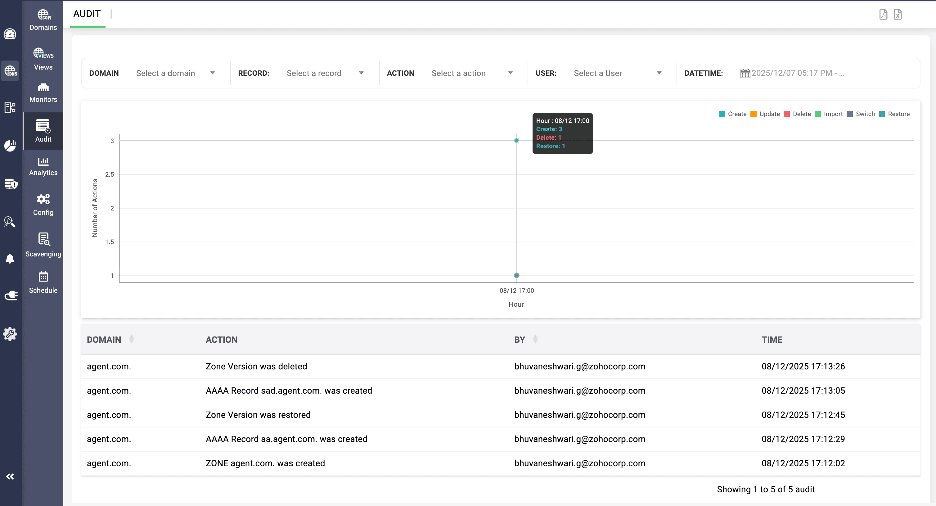Toggle Delete series in chart legend
The width and height of the screenshot is (936, 506).
802,114
